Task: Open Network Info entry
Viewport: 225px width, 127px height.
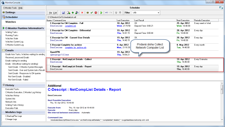Action: click(11, 102)
